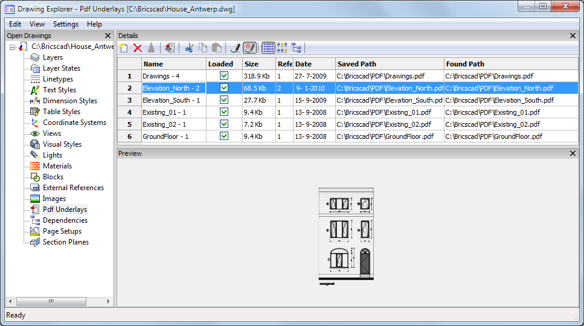Select Page Setups in tree
Viewport: 584px width, 326px height.
pyautogui.click(x=62, y=231)
